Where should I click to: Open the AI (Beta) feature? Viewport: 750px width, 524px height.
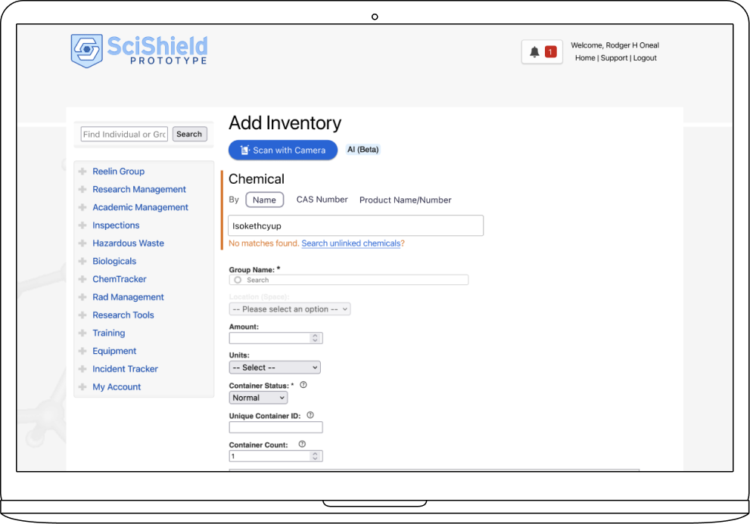[x=363, y=149]
